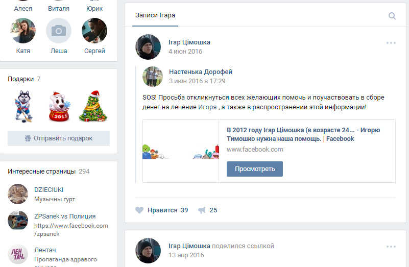The height and width of the screenshot is (267, 409).
Task: Open the Facebook link preview title
Action: [x=303, y=134]
